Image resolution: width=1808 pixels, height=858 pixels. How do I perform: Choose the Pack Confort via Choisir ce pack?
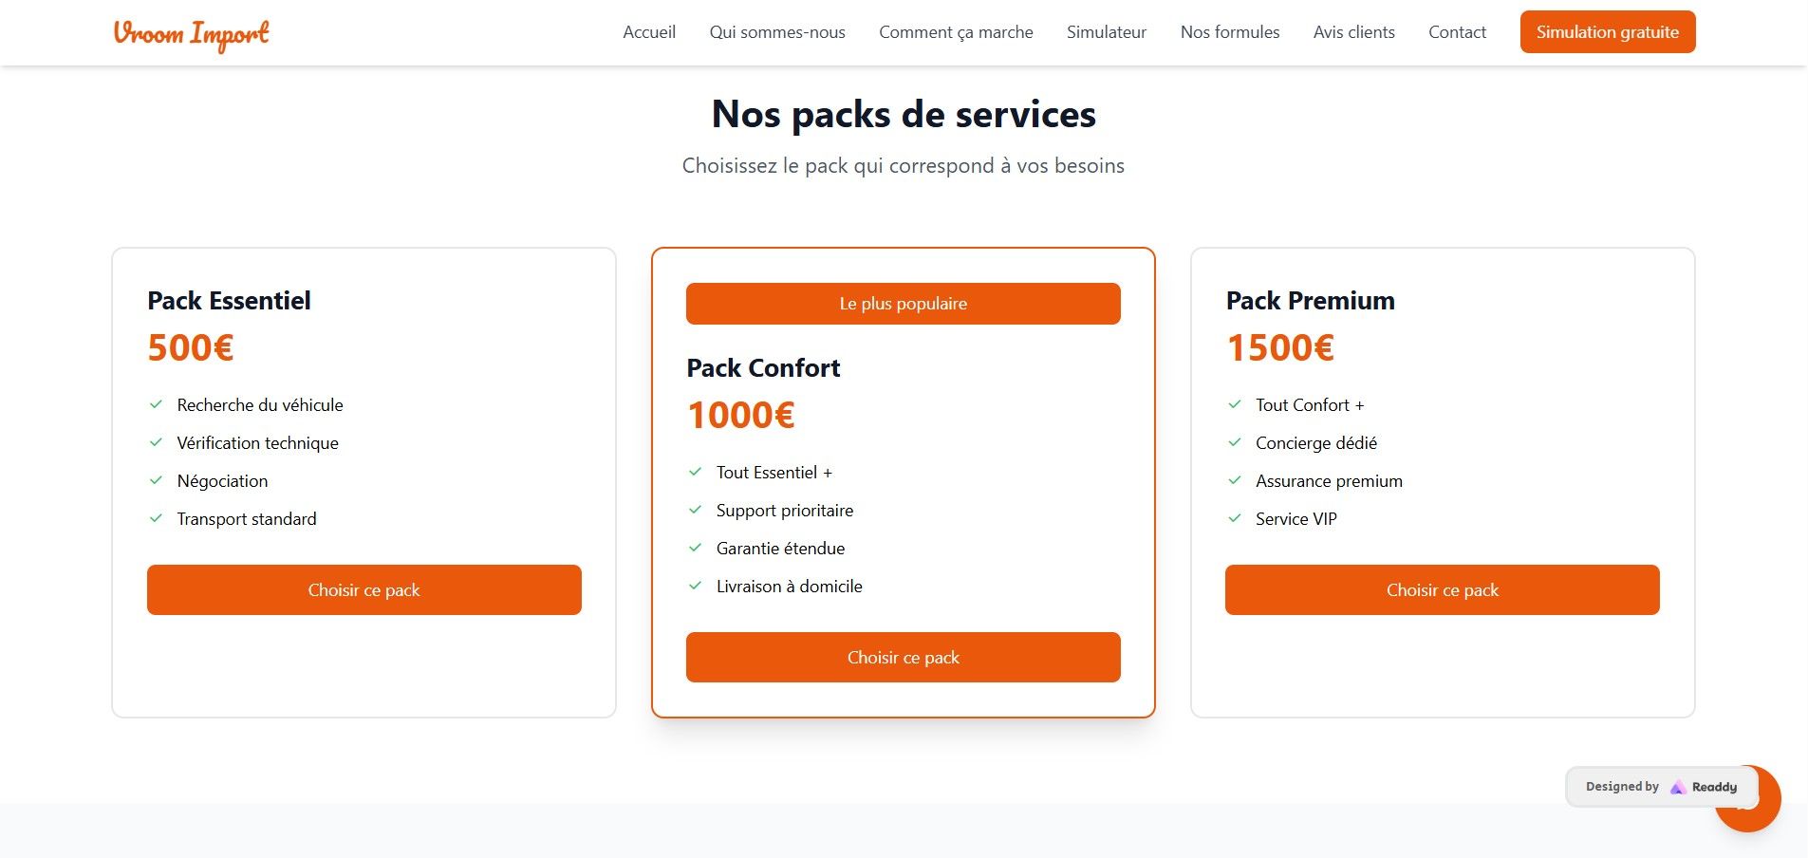point(904,657)
